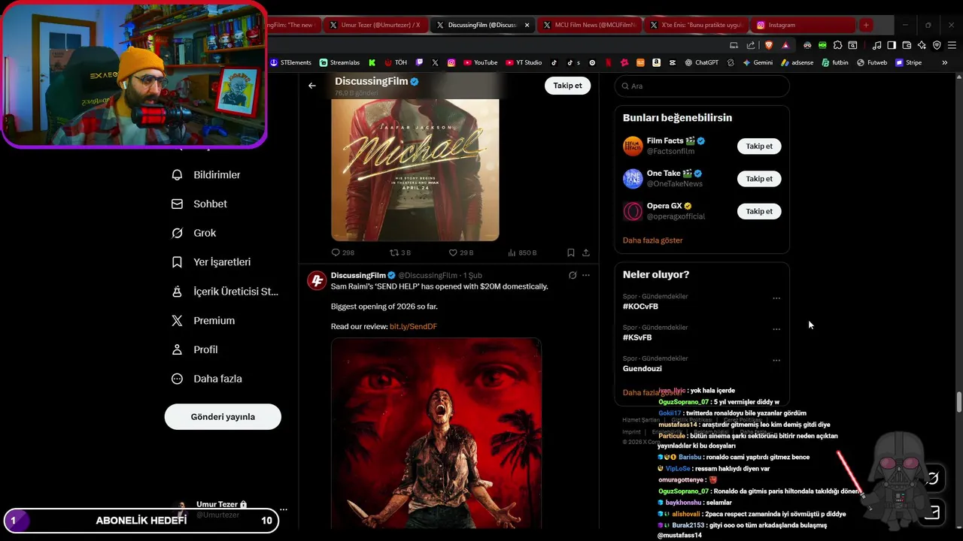
Task: Open the browser hamburger menu
Action: click(952, 45)
